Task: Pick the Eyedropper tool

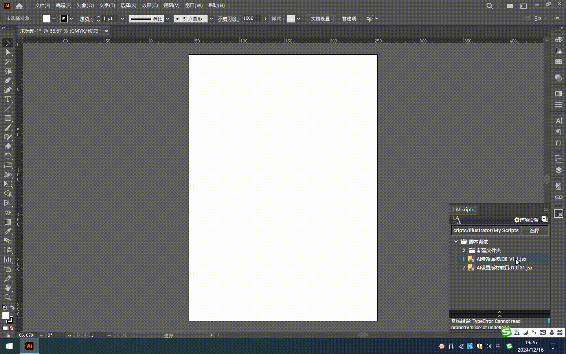Action: pyautogui.click(x=7, y=231)
